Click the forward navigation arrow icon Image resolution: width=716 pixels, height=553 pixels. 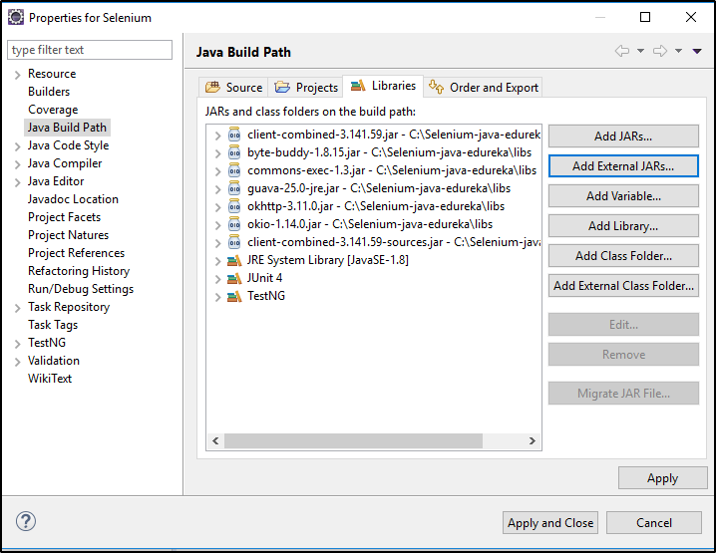pos(659,51)
